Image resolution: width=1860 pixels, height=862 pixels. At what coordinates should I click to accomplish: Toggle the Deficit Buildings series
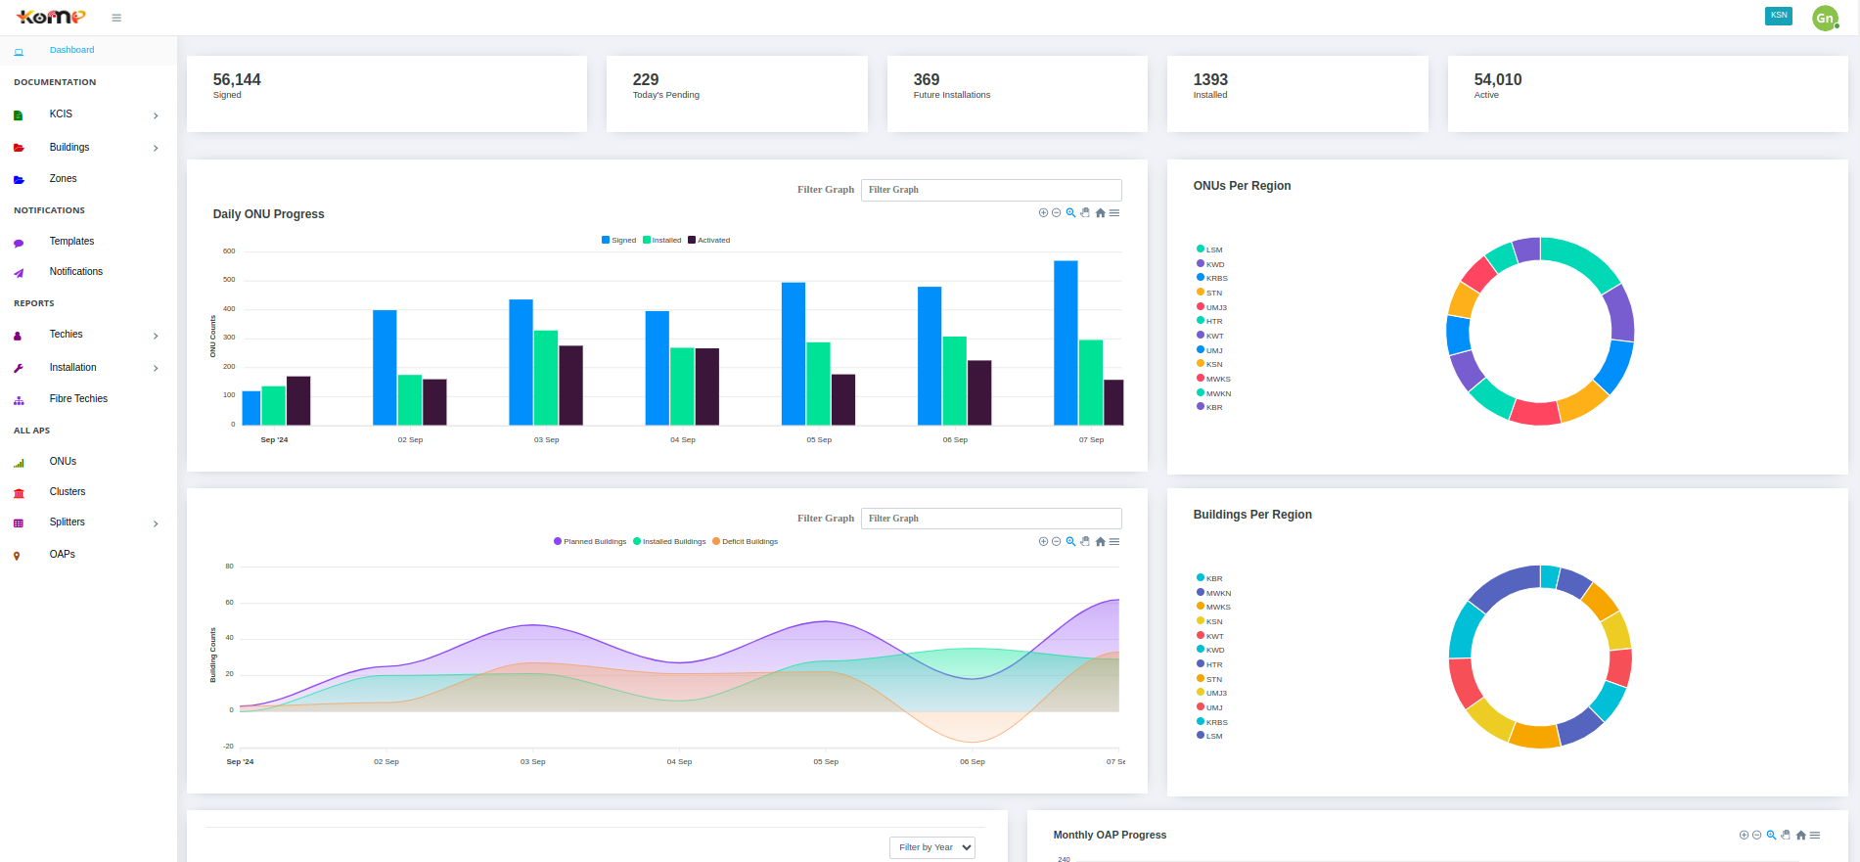[x=746, y=541]
